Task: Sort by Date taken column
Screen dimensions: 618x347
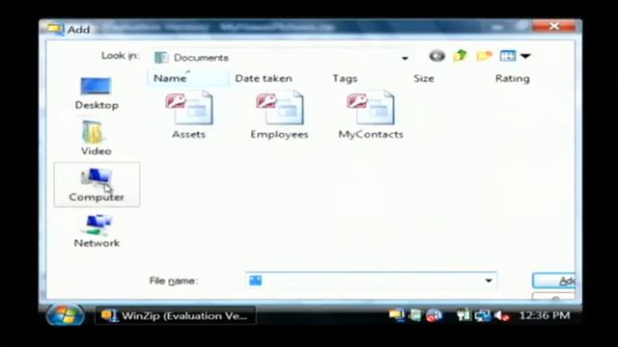Action: point(264,78)
